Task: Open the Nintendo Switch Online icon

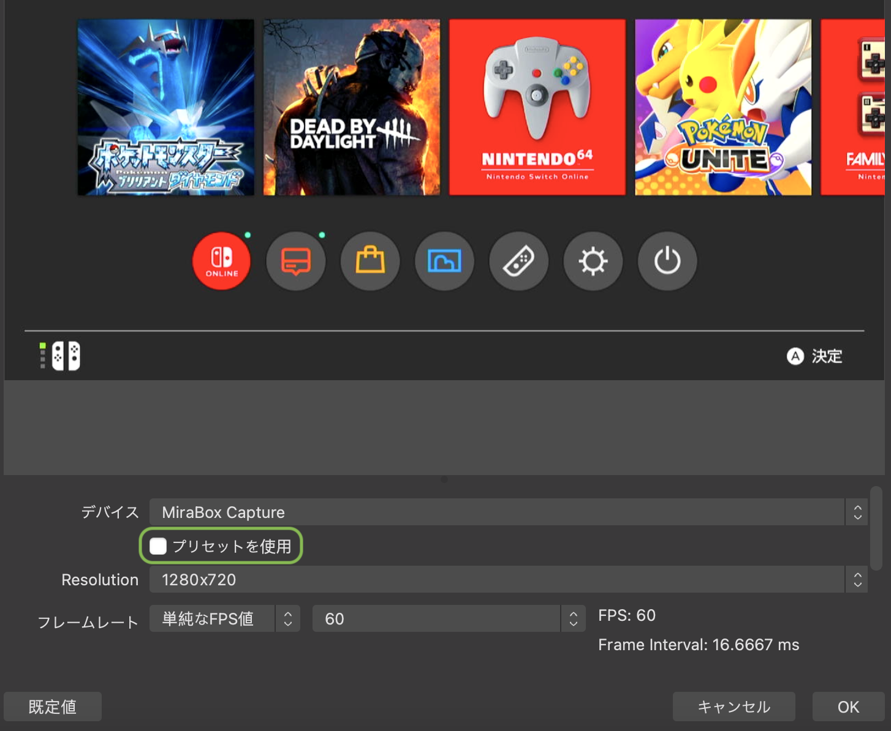Action: [221, 261]
